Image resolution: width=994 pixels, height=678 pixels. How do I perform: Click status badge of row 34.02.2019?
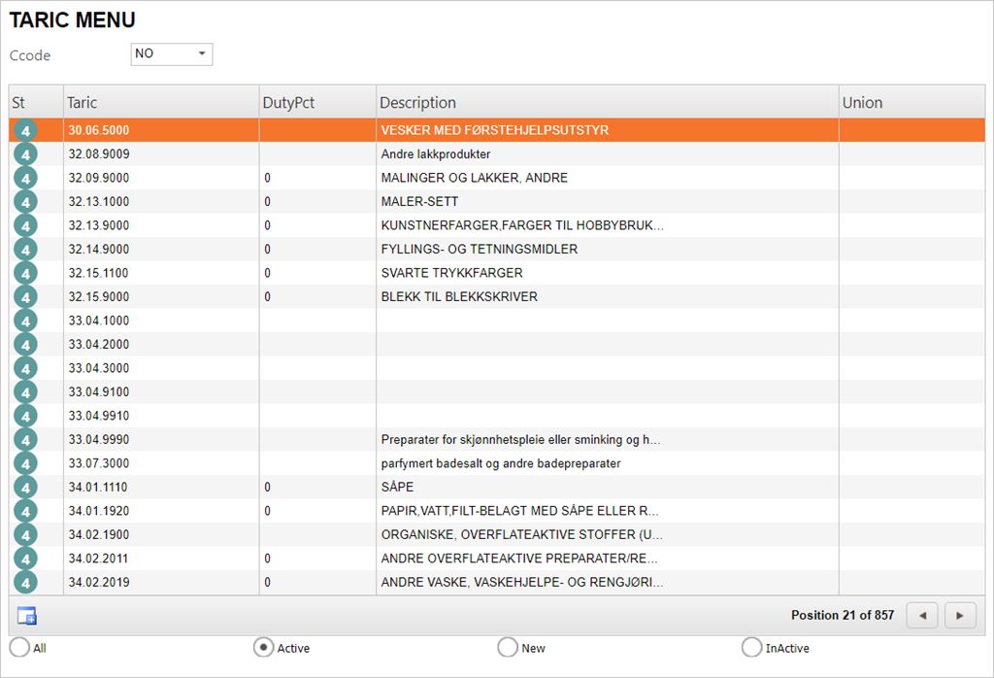[25, 583]
